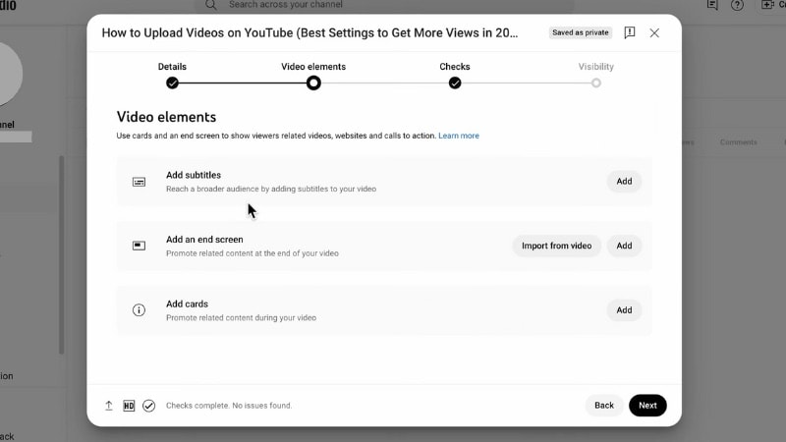This screenshot has width=786, height=442.
Task: Click the Visibility step circle marker
Action: (x=596, y=83)
